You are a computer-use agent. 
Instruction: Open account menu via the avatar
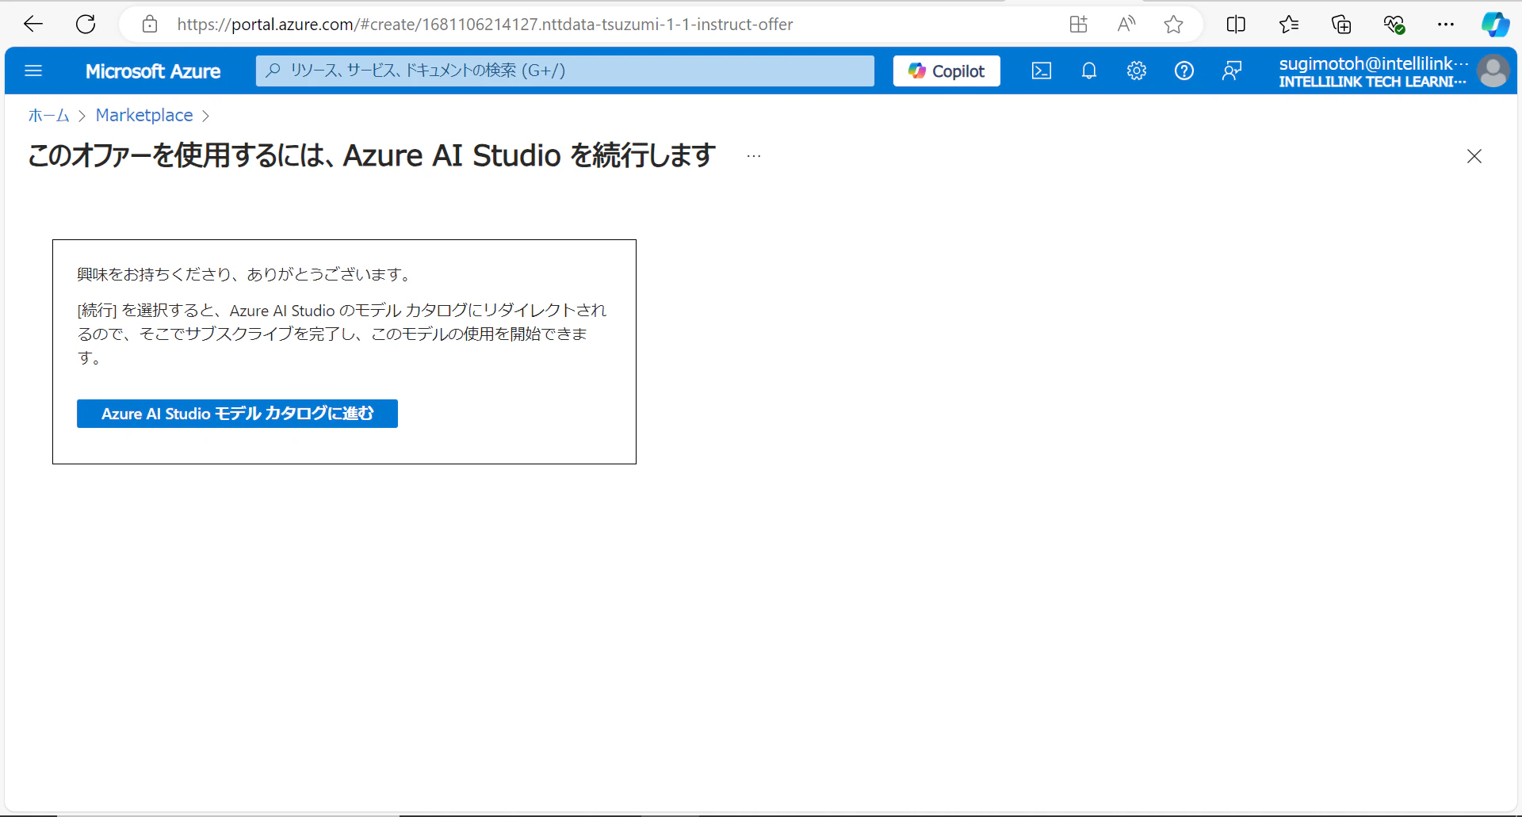[1493, 71]
